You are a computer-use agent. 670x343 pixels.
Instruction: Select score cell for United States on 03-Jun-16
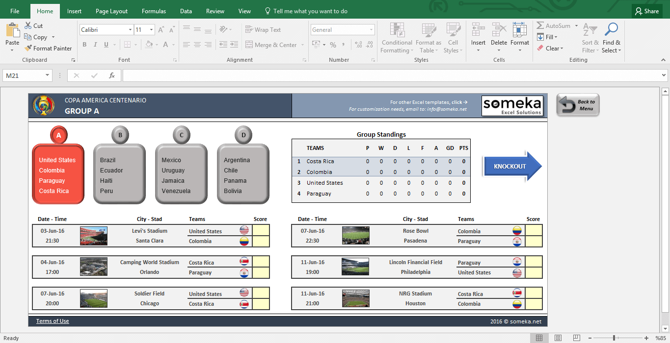click(x=261, y=231)
